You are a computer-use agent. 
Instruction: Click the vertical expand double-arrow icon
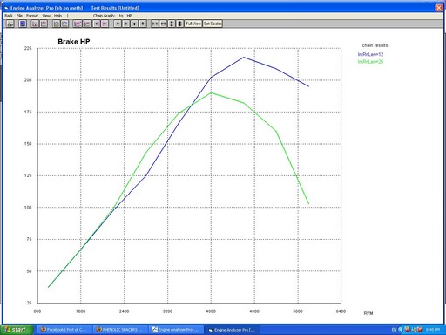pyautogui.click(x=180, y=24)
